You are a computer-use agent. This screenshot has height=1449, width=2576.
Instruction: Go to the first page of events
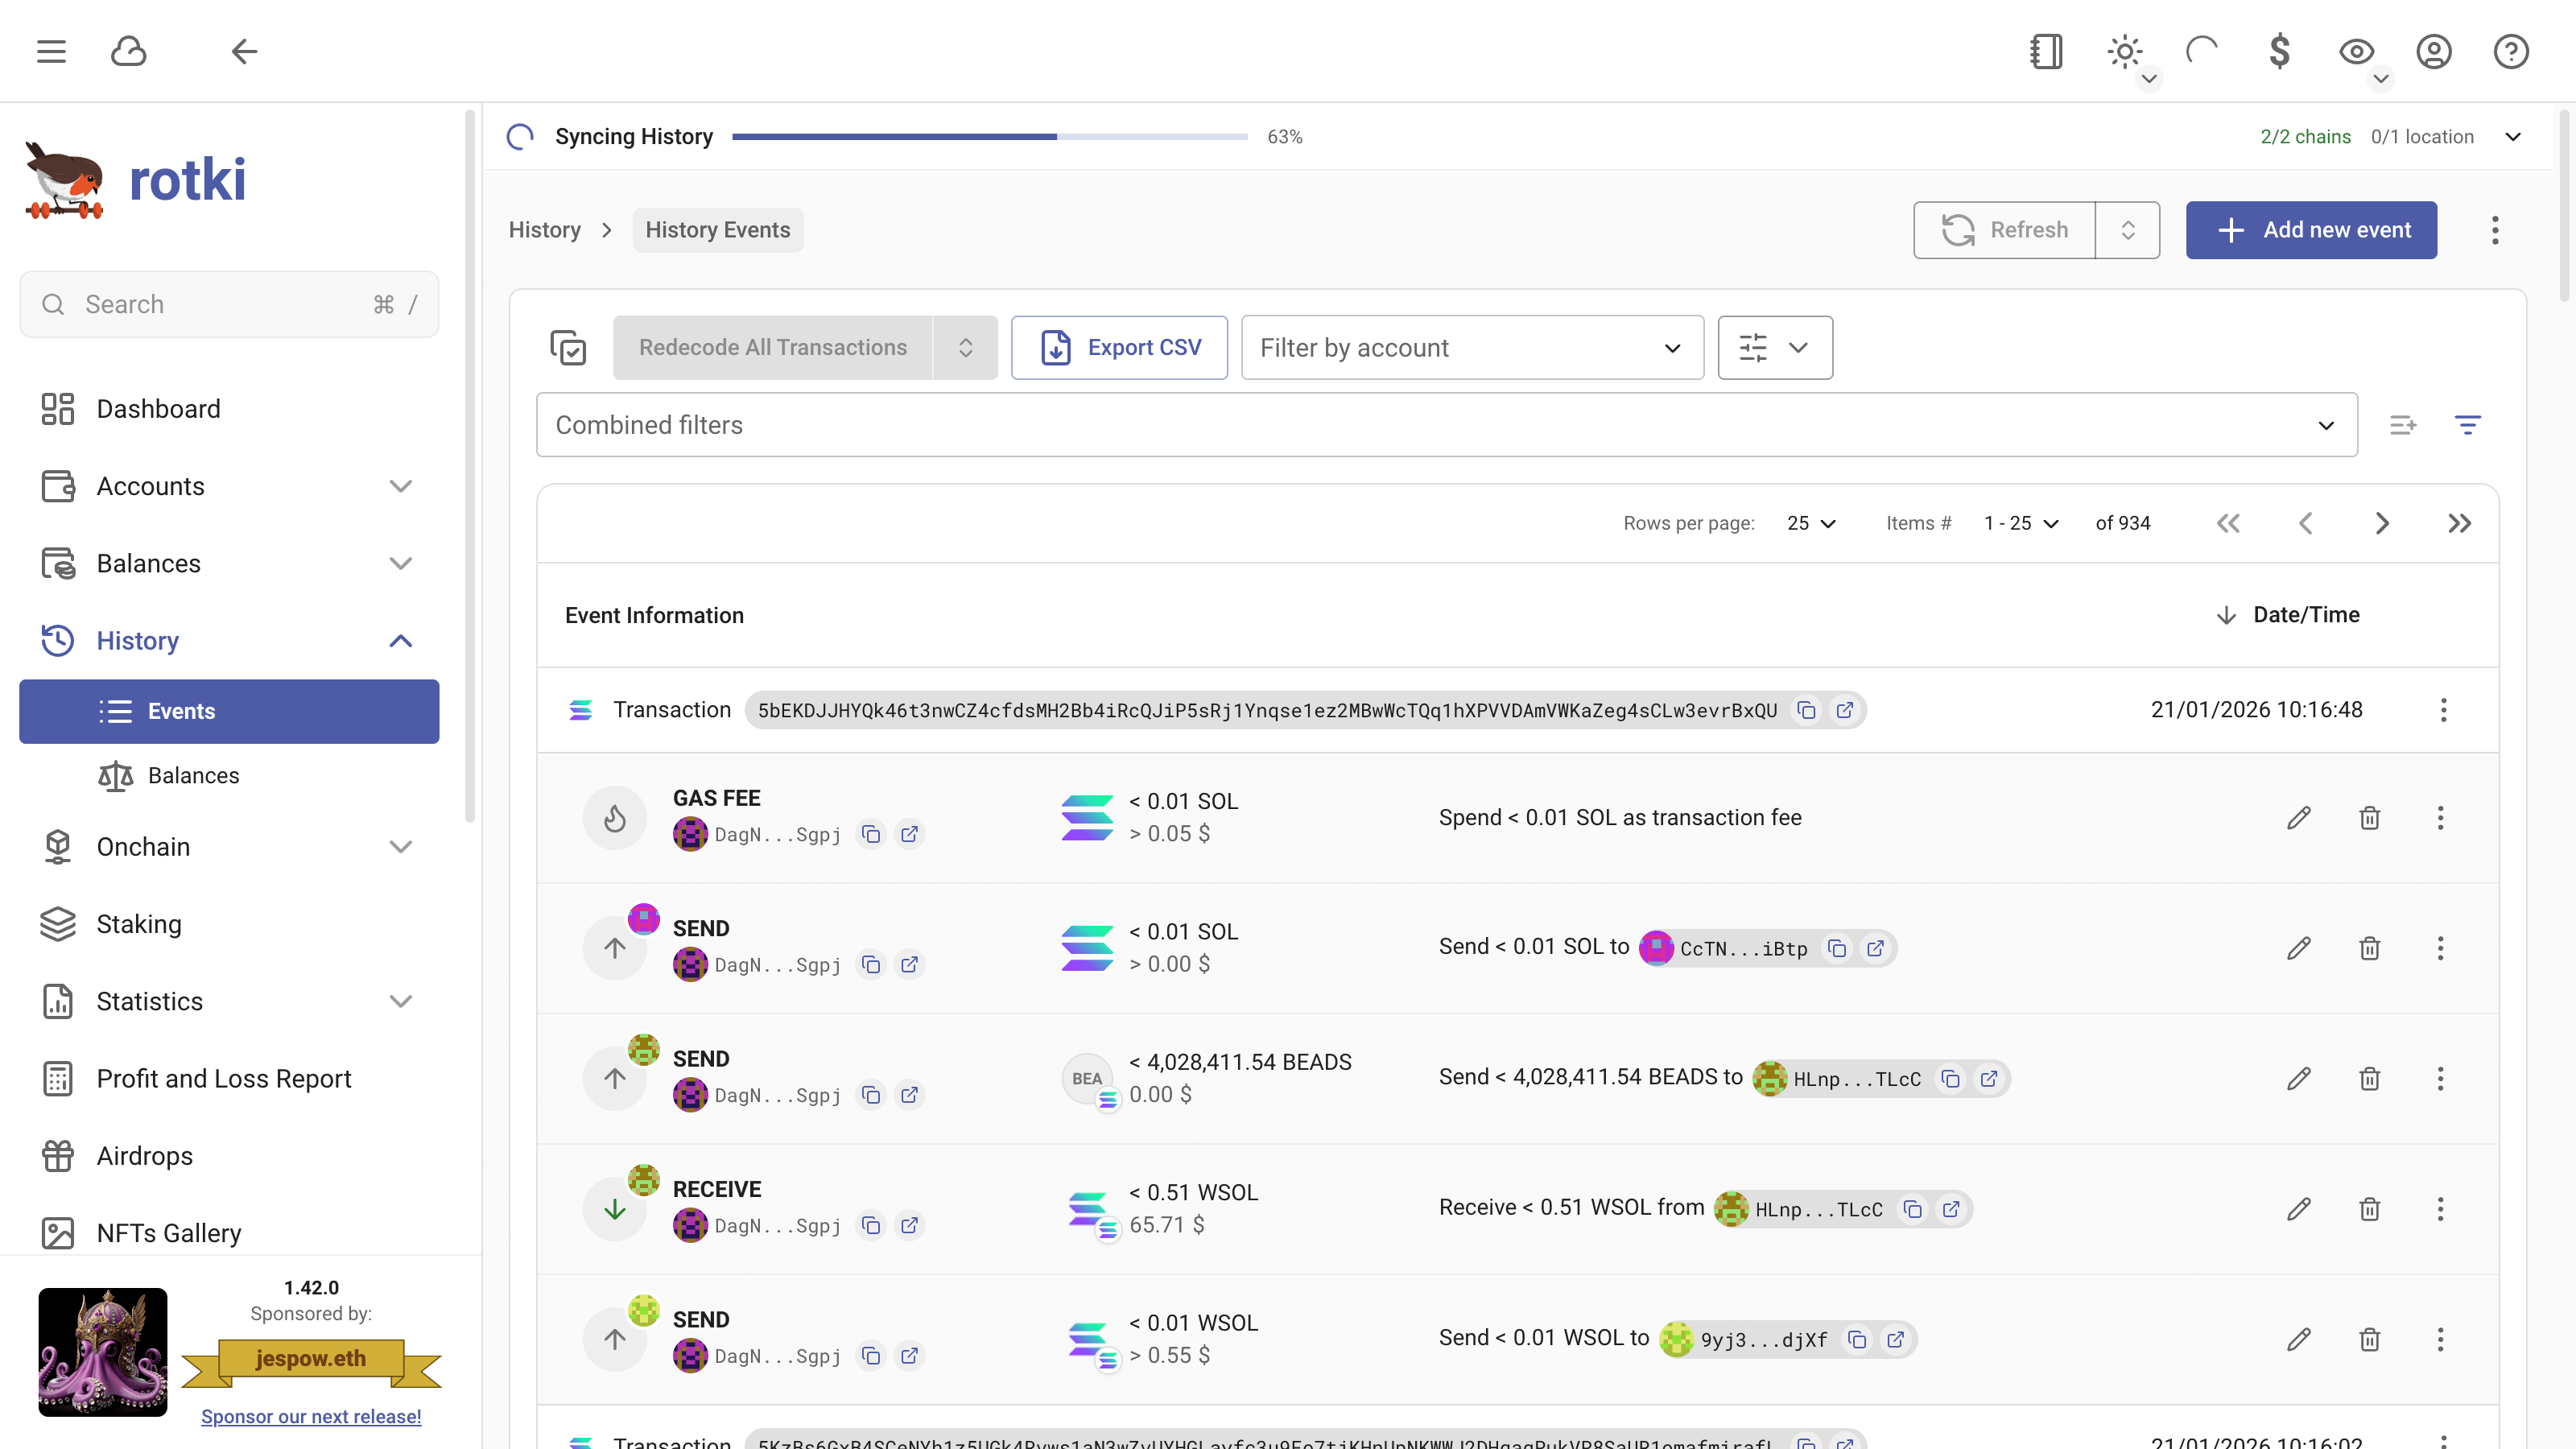click(2228, 523)
